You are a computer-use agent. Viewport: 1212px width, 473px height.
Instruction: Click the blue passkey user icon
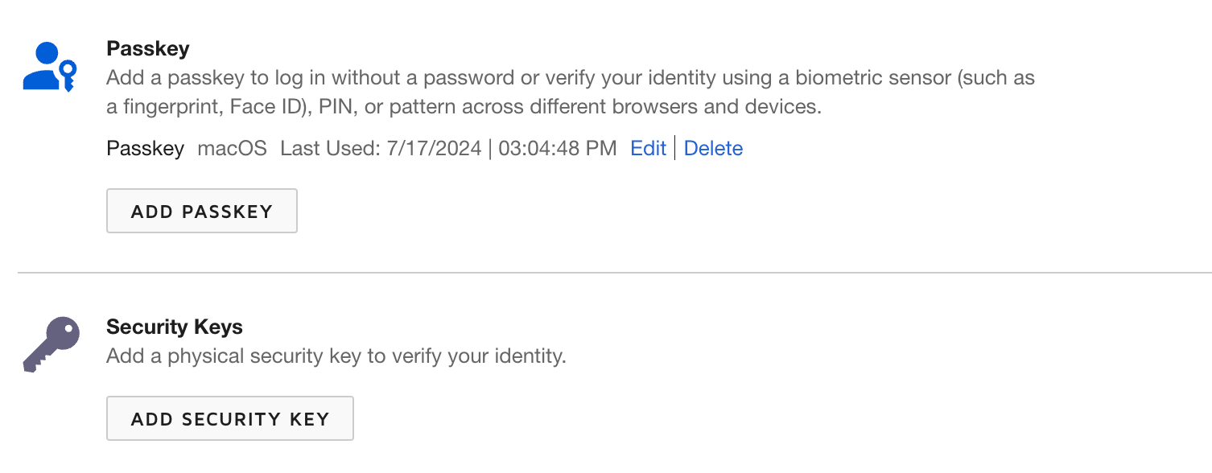pos(48,68)
